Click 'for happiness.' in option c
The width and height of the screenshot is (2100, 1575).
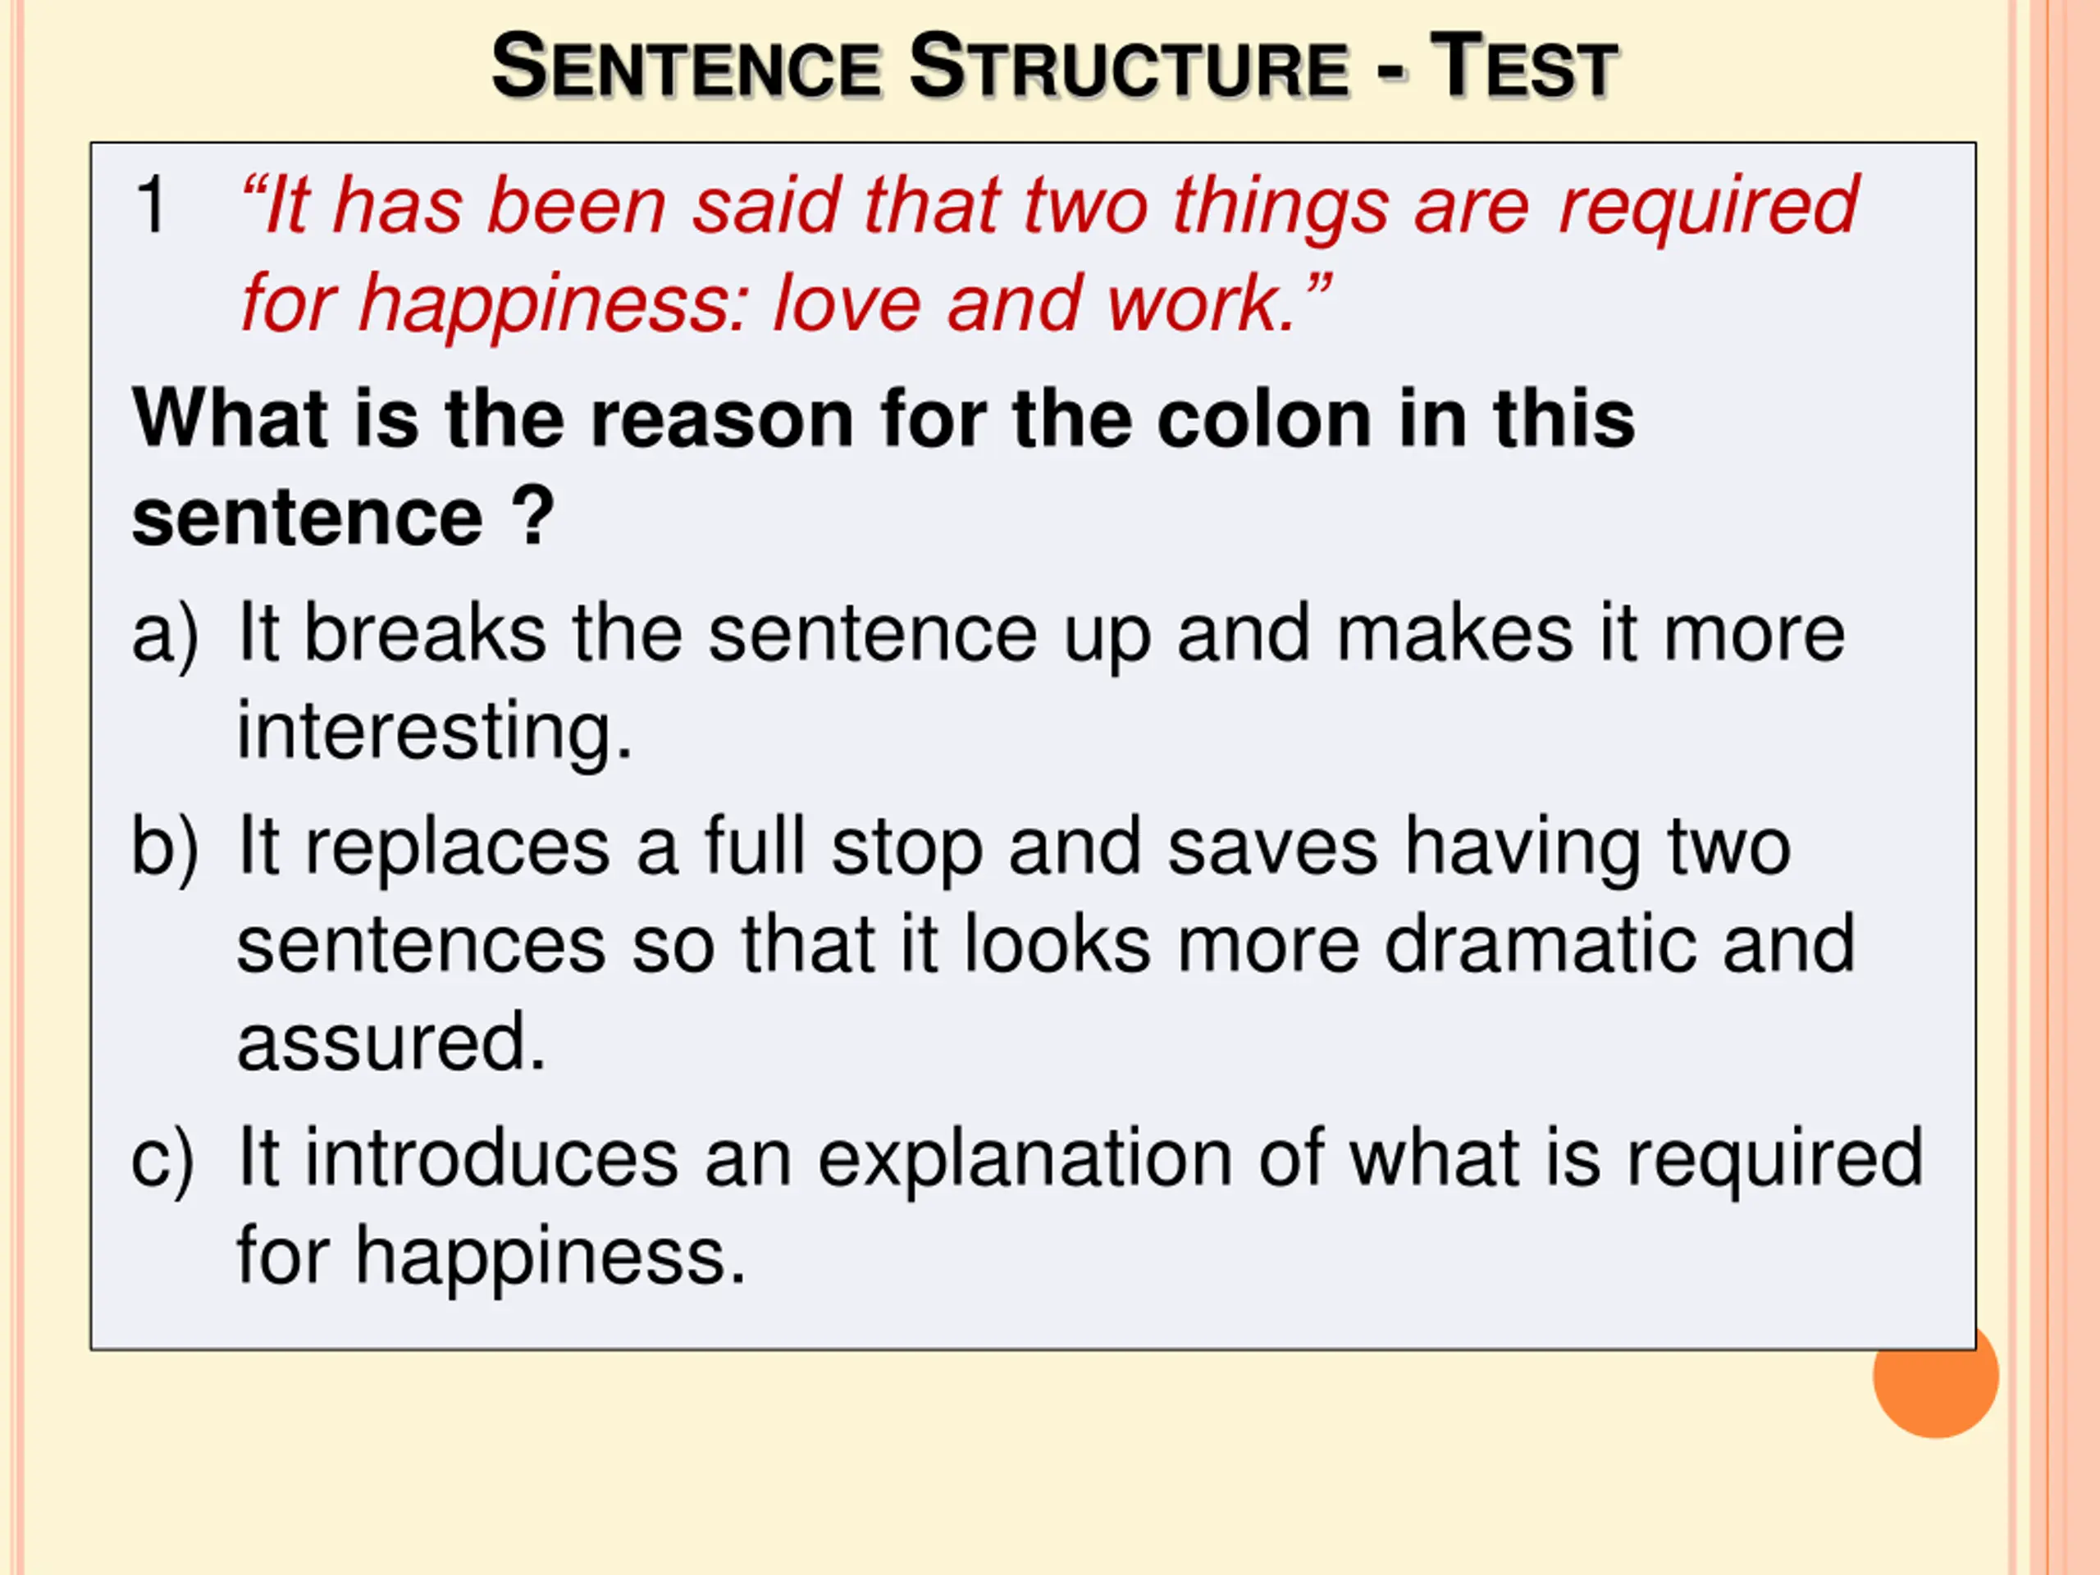click(491, 1257)
